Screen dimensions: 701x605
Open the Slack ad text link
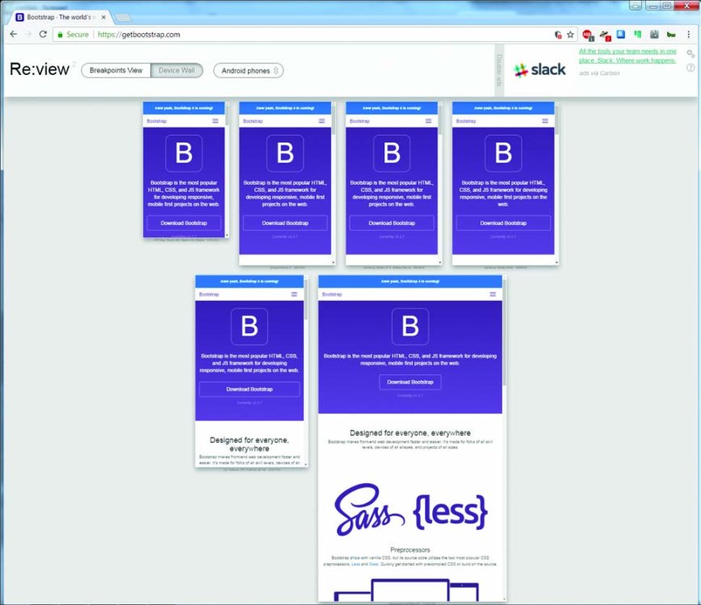pyautogui.click(x=628, y=56)
